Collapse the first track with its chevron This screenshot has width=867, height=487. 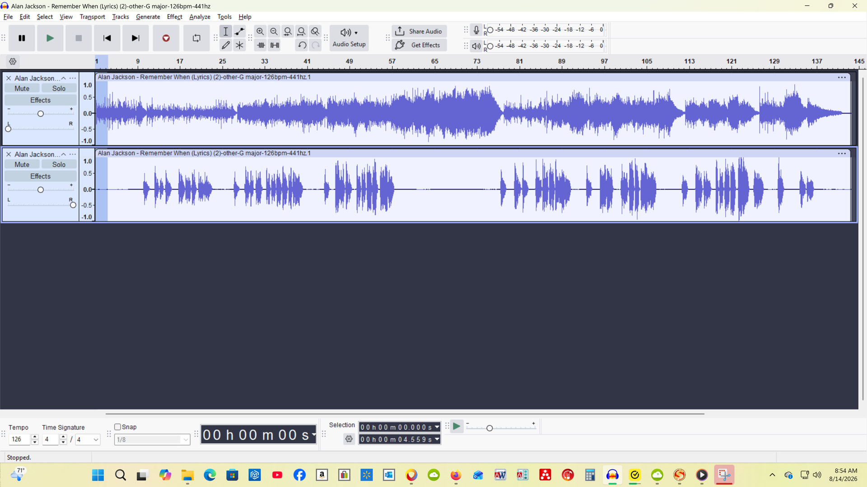(x=63, y=78)
